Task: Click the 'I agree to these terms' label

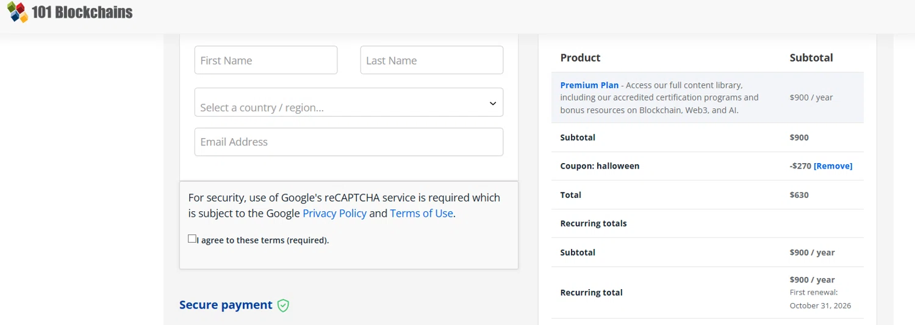Action: point(263,240)
